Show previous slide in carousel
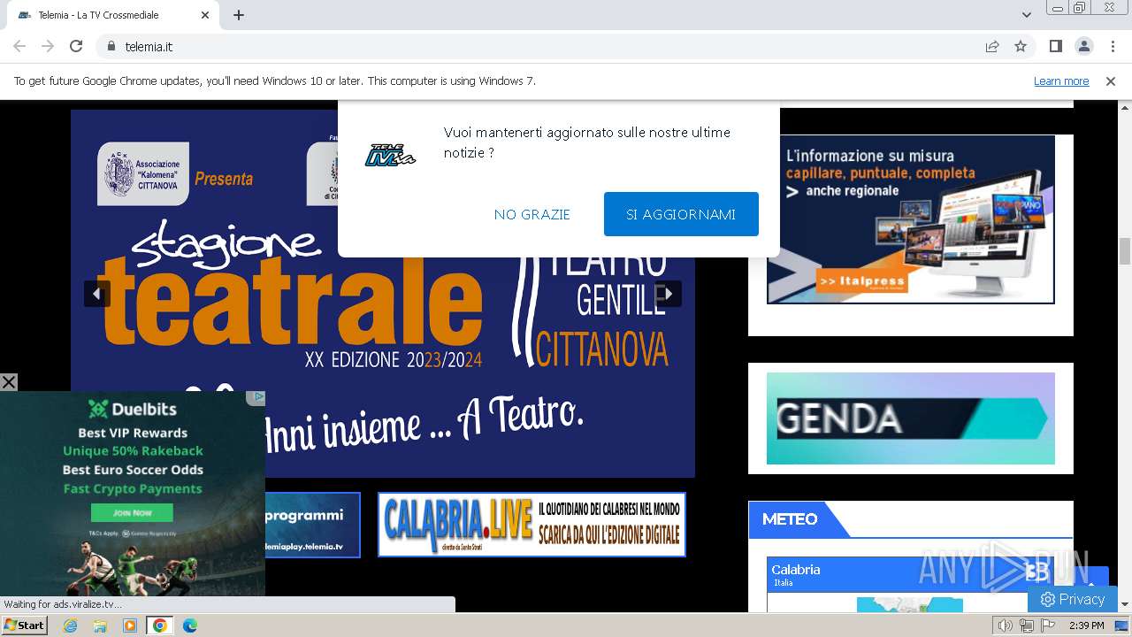The height and width of the screenshot is (637, 1132). [96, 294]
